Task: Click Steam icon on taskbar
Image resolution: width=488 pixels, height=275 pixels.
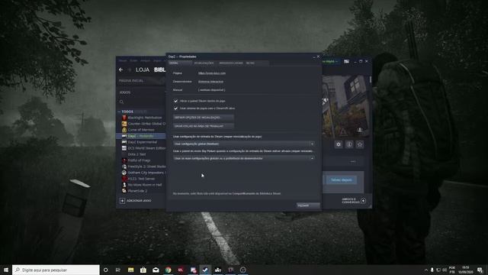Action: pyautogui.click(x=205, y=270)
